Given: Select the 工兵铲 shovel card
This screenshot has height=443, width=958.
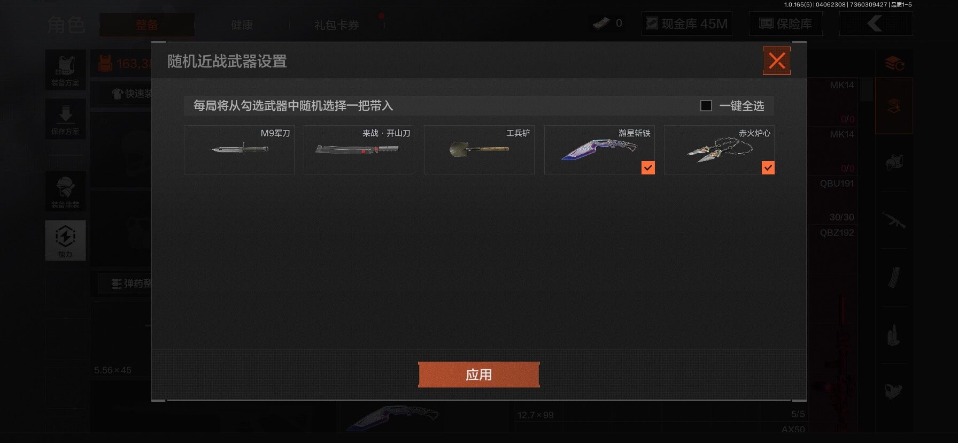Looking at the screenshot, I should tap(479, 150).
